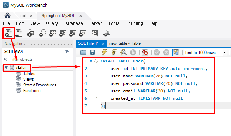Collapse the data schema tree
Screen dimensions: 231x136
pyautogui.click(x=6, y=68)
